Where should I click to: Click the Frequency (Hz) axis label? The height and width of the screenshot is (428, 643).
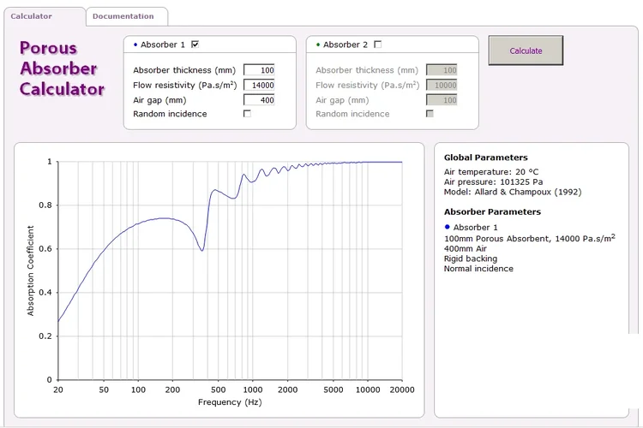[x=230, y=402]
